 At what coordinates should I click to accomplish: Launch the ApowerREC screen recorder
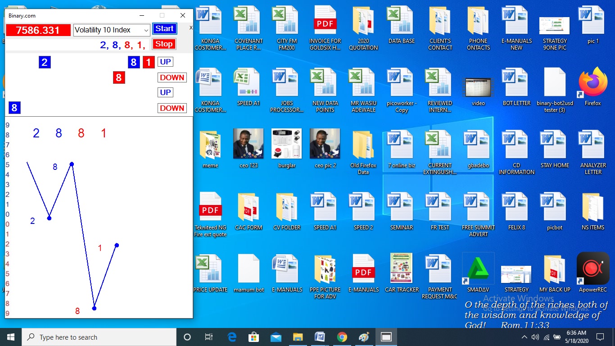[593, 273]
